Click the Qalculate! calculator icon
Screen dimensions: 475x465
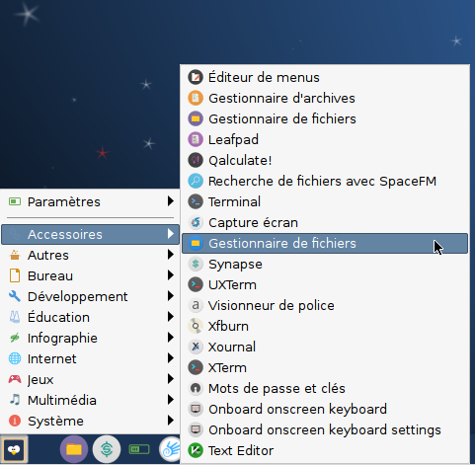coord(196,160)
